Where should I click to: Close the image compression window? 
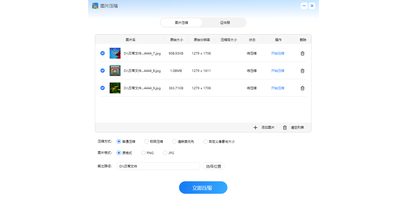(312, 6)
